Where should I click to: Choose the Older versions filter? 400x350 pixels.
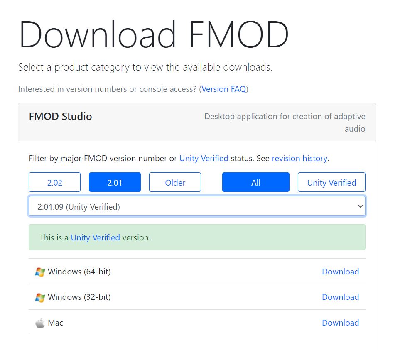point(175,182)
